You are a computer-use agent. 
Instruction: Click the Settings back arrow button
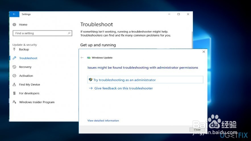tap(14, 14)
